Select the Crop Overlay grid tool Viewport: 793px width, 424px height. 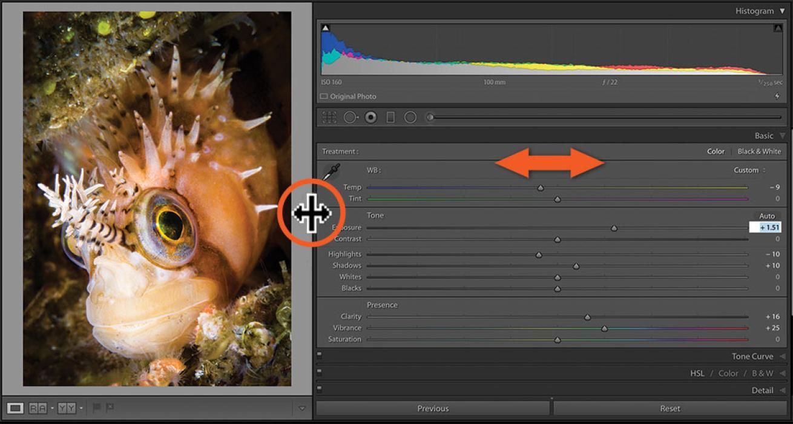[x=329, y=118]
